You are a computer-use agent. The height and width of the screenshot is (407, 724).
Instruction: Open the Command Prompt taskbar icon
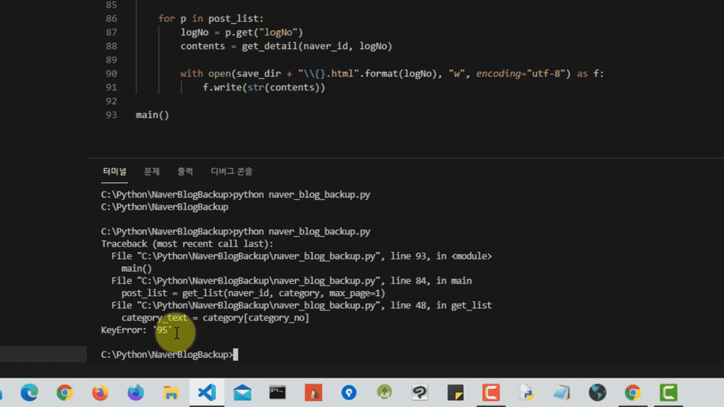click(278, 392)
